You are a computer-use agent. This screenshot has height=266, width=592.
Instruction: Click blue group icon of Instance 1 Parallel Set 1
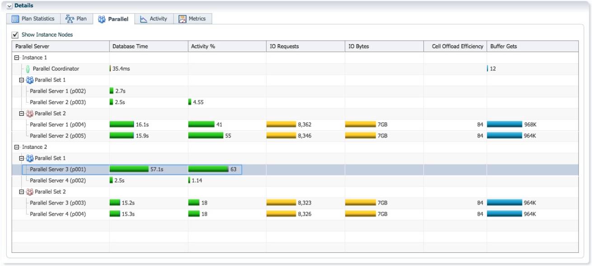click(x=29, y=80)
